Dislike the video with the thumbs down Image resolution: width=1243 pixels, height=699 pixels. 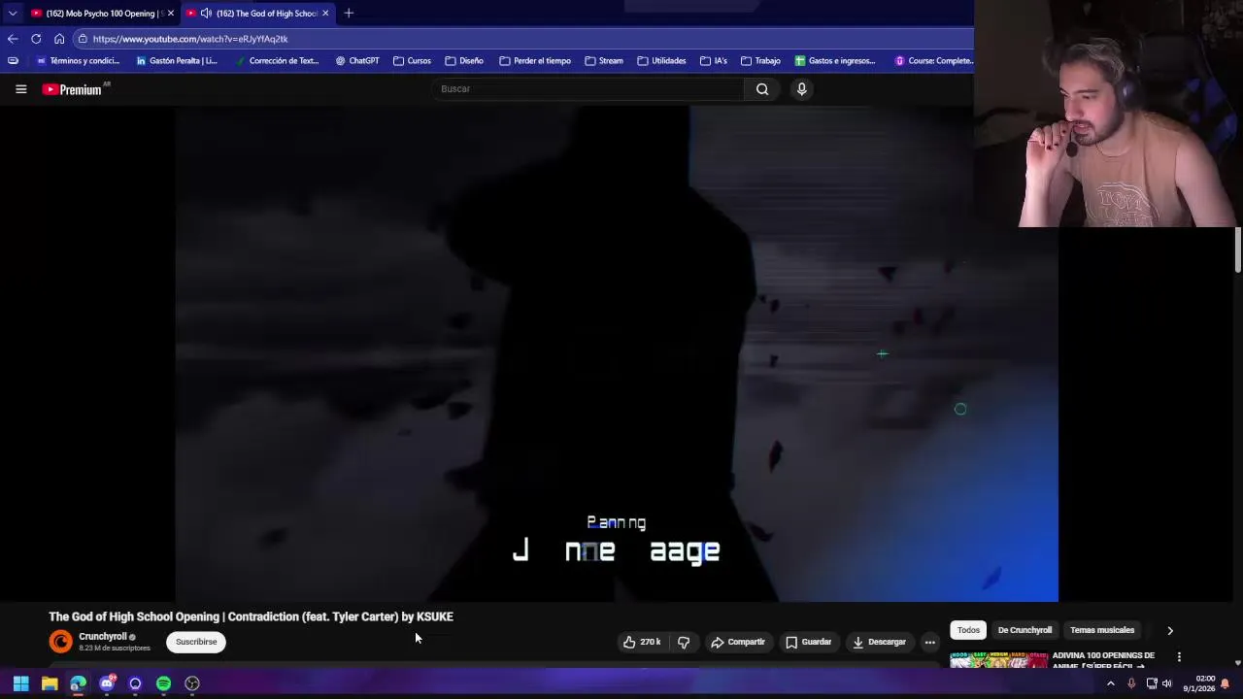point(684,642)
